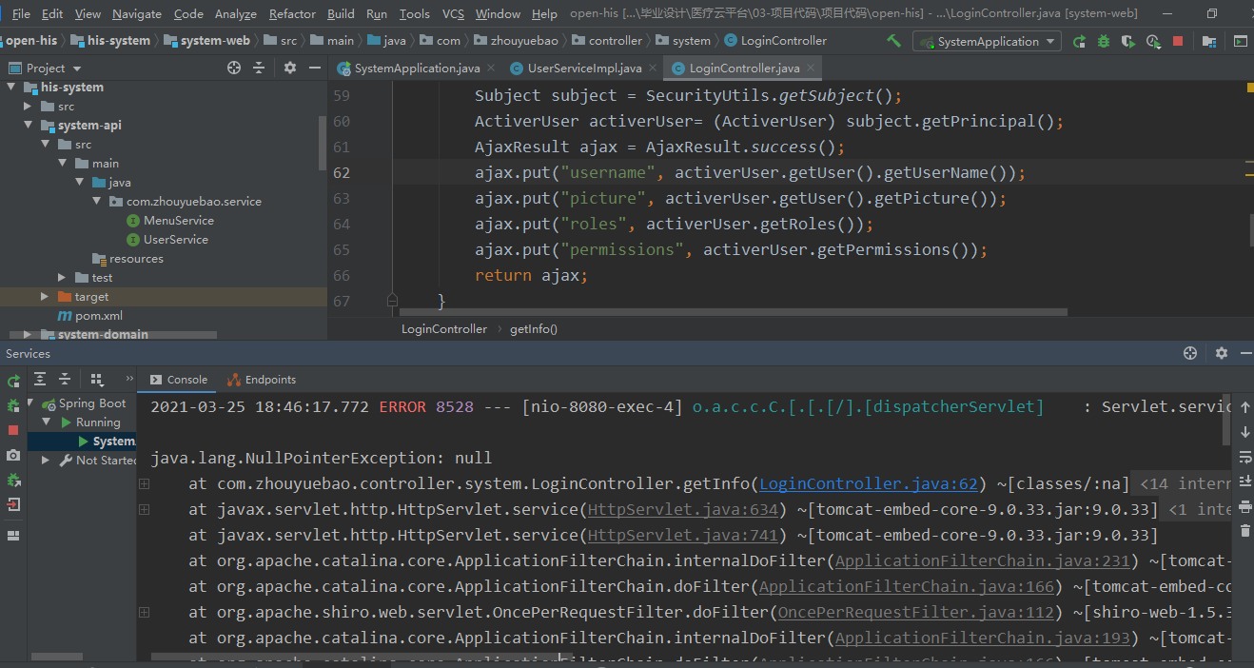
Task: Stop the service in the Services sidebar
Action: pyautogui.click(x=13, y=430)
